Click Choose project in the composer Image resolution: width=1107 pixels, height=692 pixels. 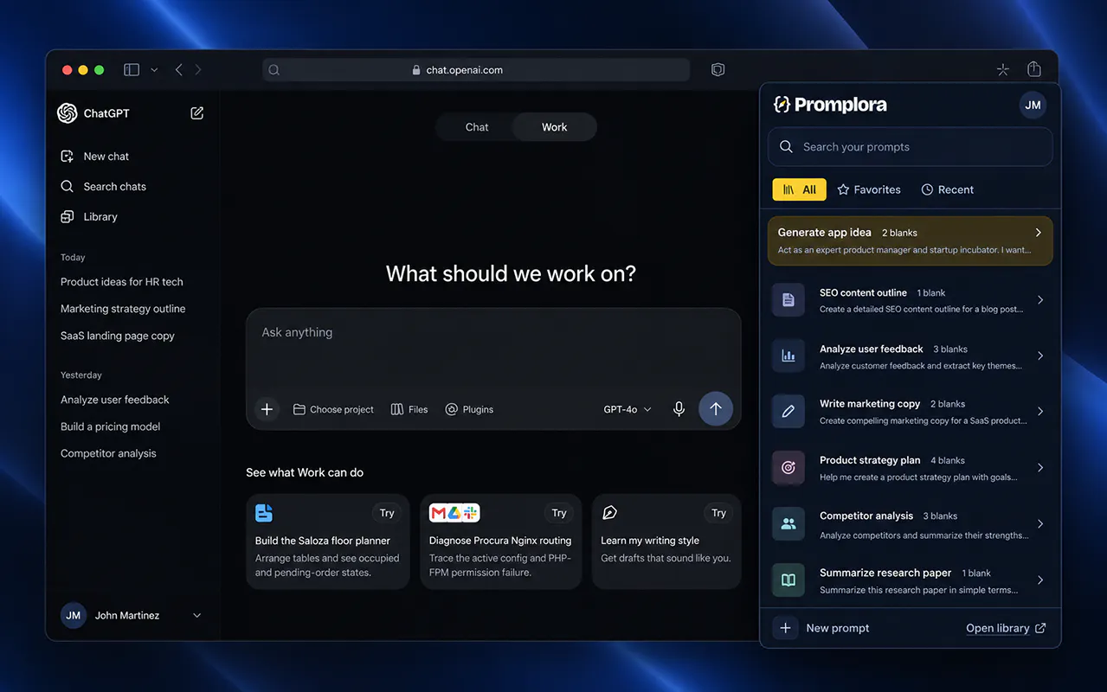click(334, 409)
